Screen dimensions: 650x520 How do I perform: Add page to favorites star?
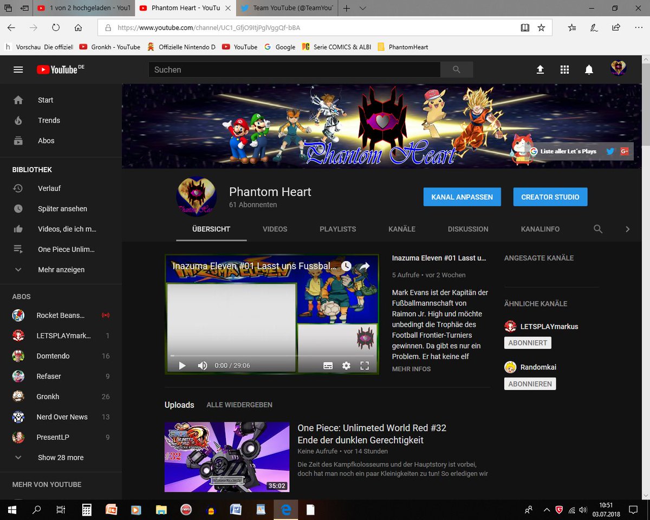(x=541, y=28)
